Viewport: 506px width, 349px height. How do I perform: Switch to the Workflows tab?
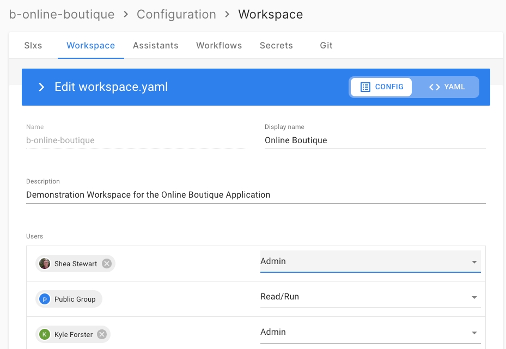point(219,46)
